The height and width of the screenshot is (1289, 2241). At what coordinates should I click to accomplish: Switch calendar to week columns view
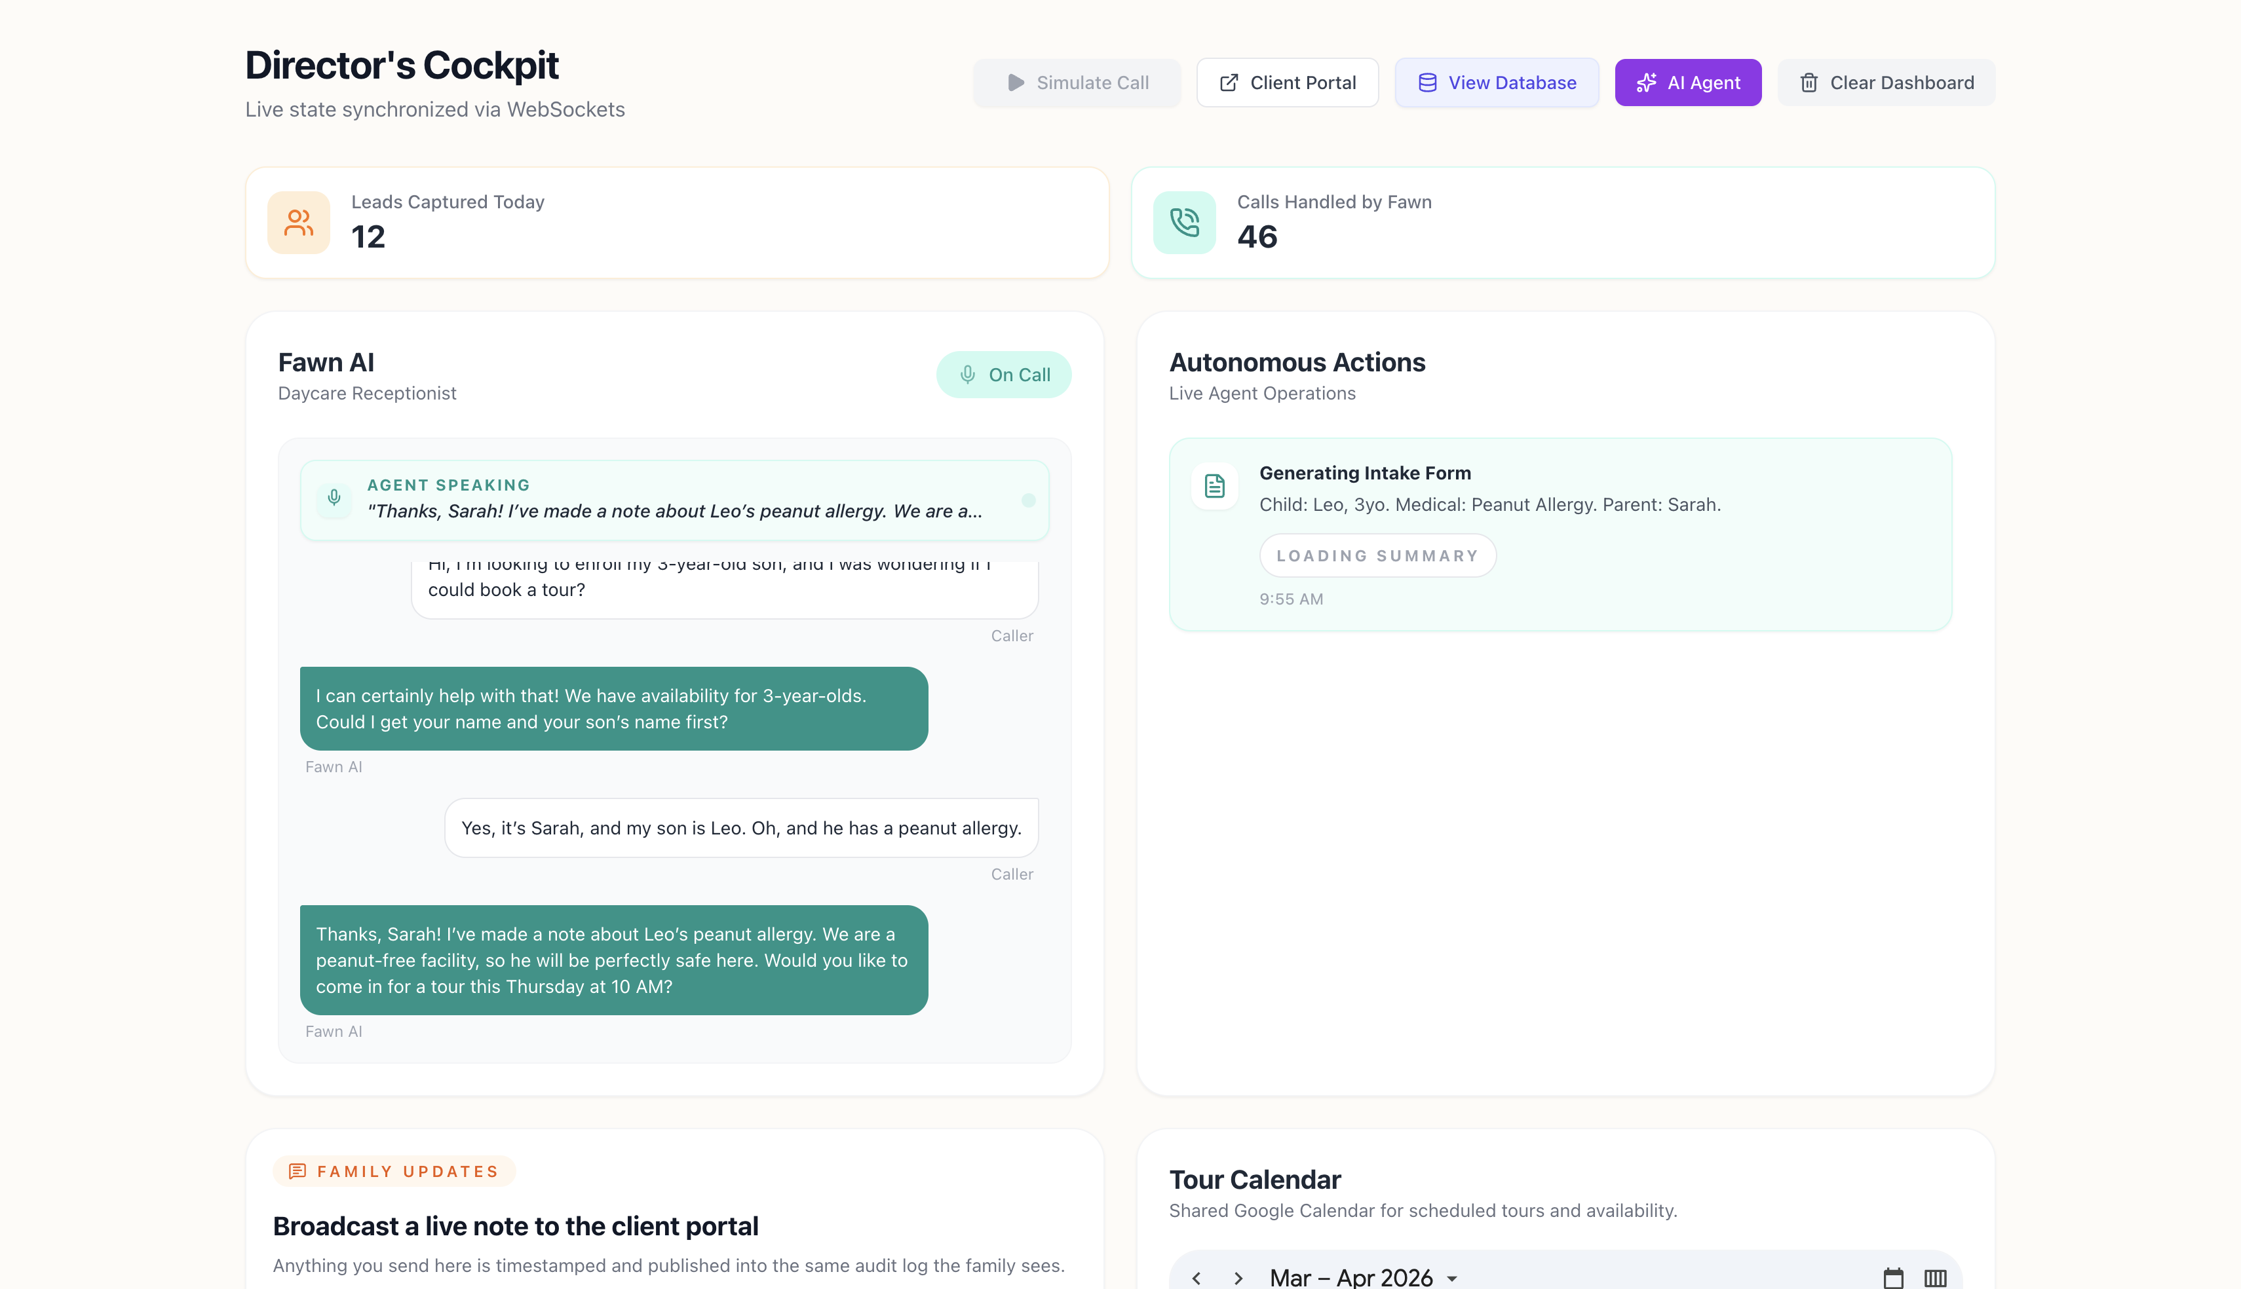tap(1936, 1277)
